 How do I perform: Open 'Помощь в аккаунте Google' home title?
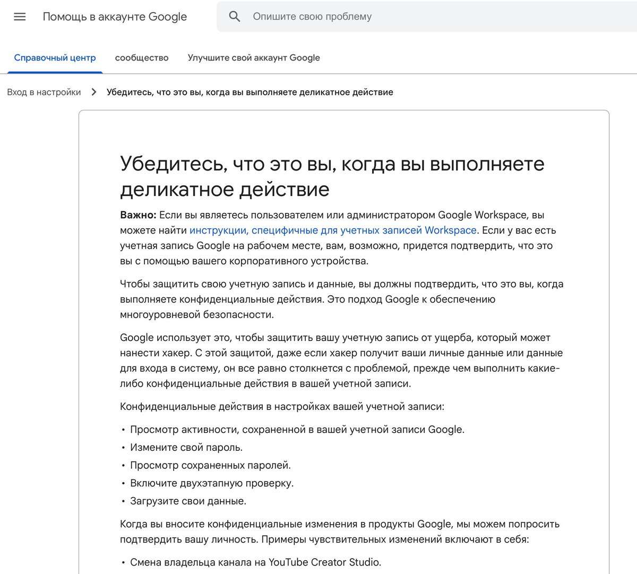click(115, 16)
